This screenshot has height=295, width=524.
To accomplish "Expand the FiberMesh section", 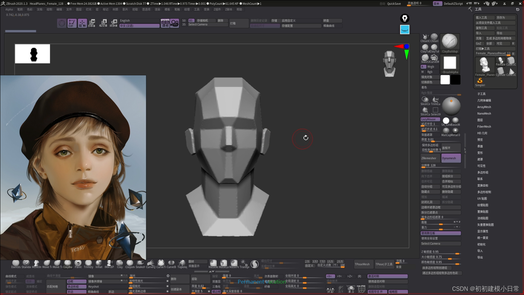I will (x=484, y=127).
